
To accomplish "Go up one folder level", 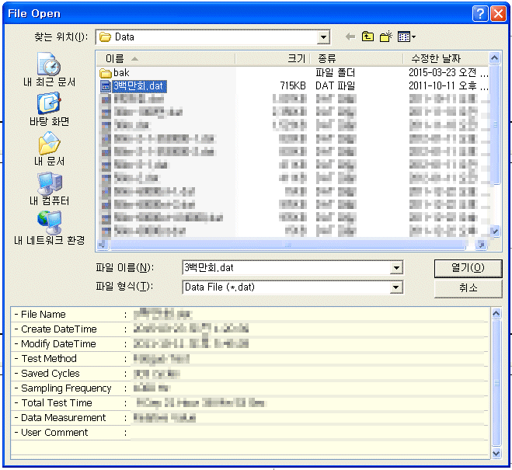I will click(367, 37).
